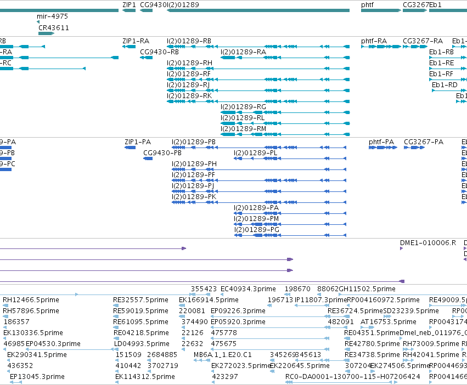Select EST EP13045.3prime

click(37, 377)
